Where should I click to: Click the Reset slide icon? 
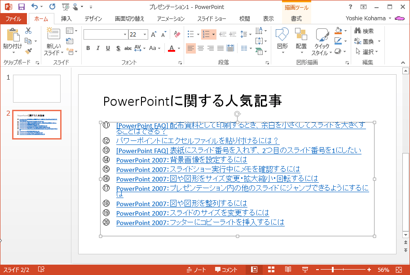click(70, 41)
